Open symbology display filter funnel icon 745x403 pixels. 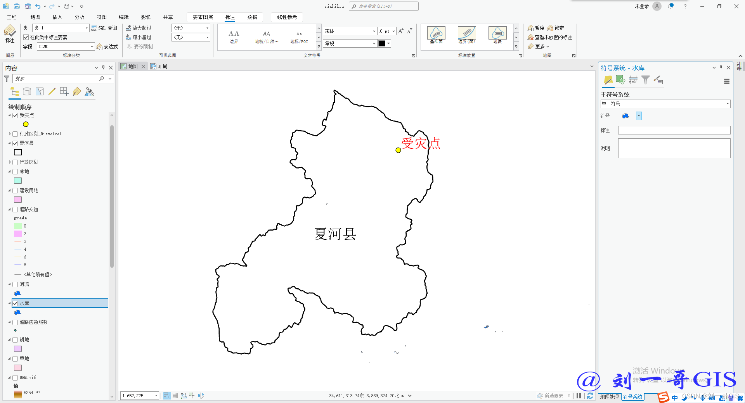pyautogui.click(x=645, y=80)
